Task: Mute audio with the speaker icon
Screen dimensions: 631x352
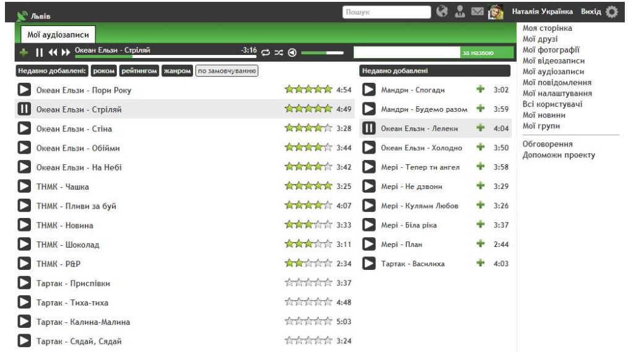Action: pyautogui.click(x=293, y=52)
